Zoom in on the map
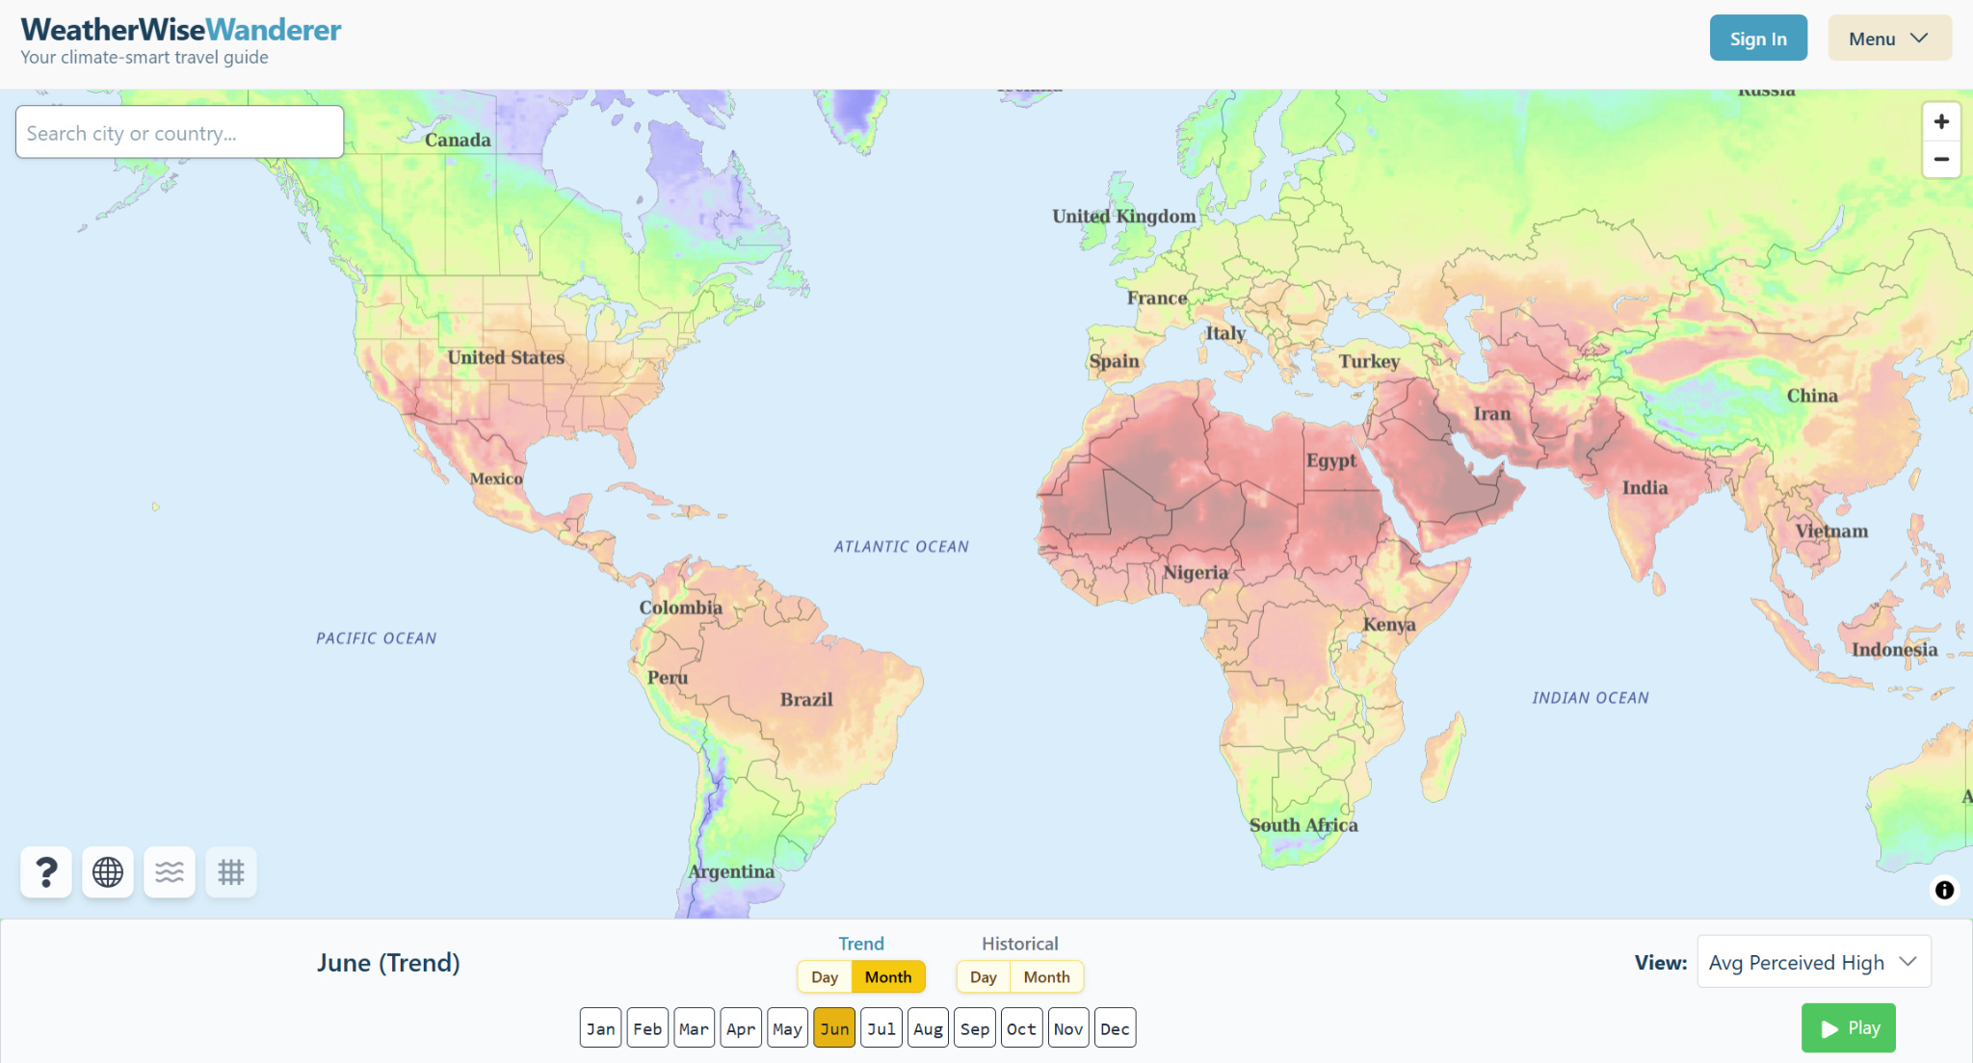Screen dimensions: 1973x1063 coord(1941,122)
